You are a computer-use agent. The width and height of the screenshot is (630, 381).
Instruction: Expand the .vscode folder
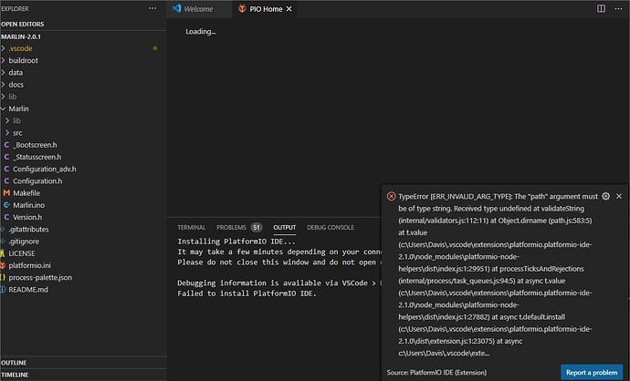tap(4, 48)
